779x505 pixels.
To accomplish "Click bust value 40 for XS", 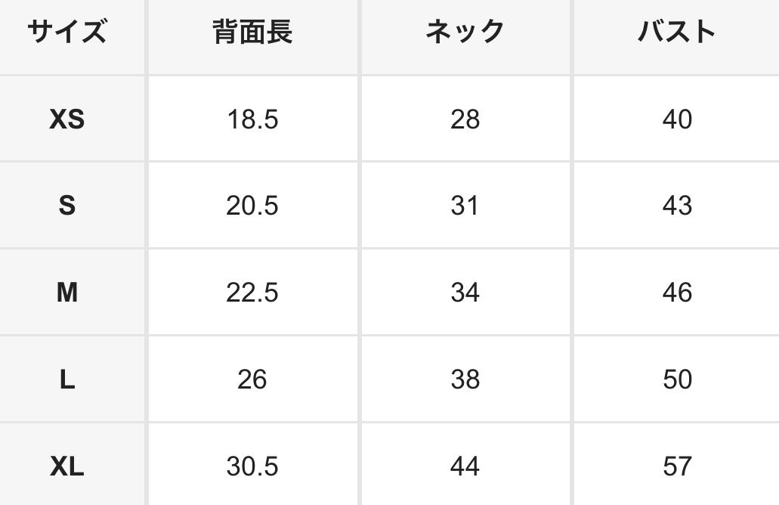I will [x=677, y=119].
